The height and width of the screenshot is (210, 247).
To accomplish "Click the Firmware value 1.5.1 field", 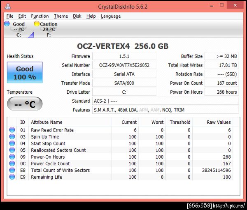I will point(124,56).
